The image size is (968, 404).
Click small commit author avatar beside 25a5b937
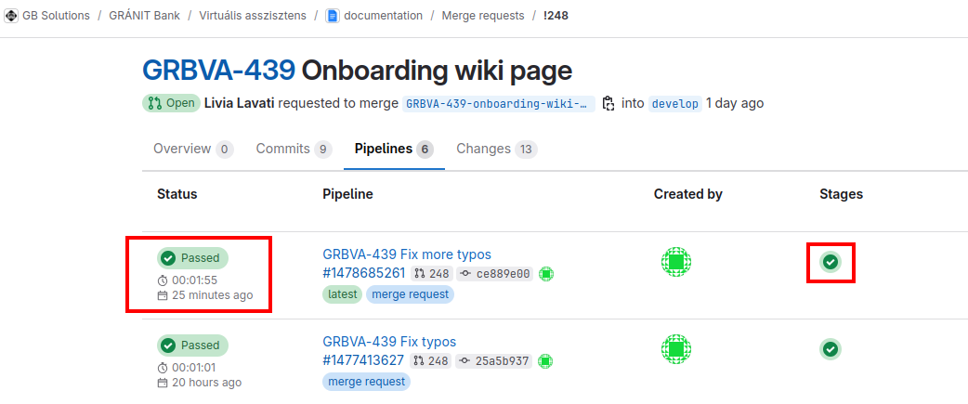pyautogui.click(x=544, y=361)
